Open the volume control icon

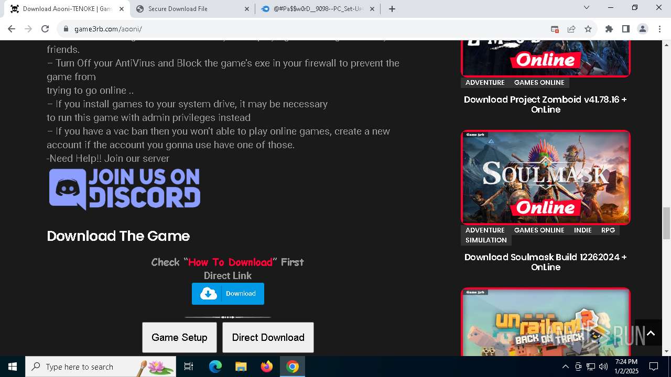coord(603,367)
